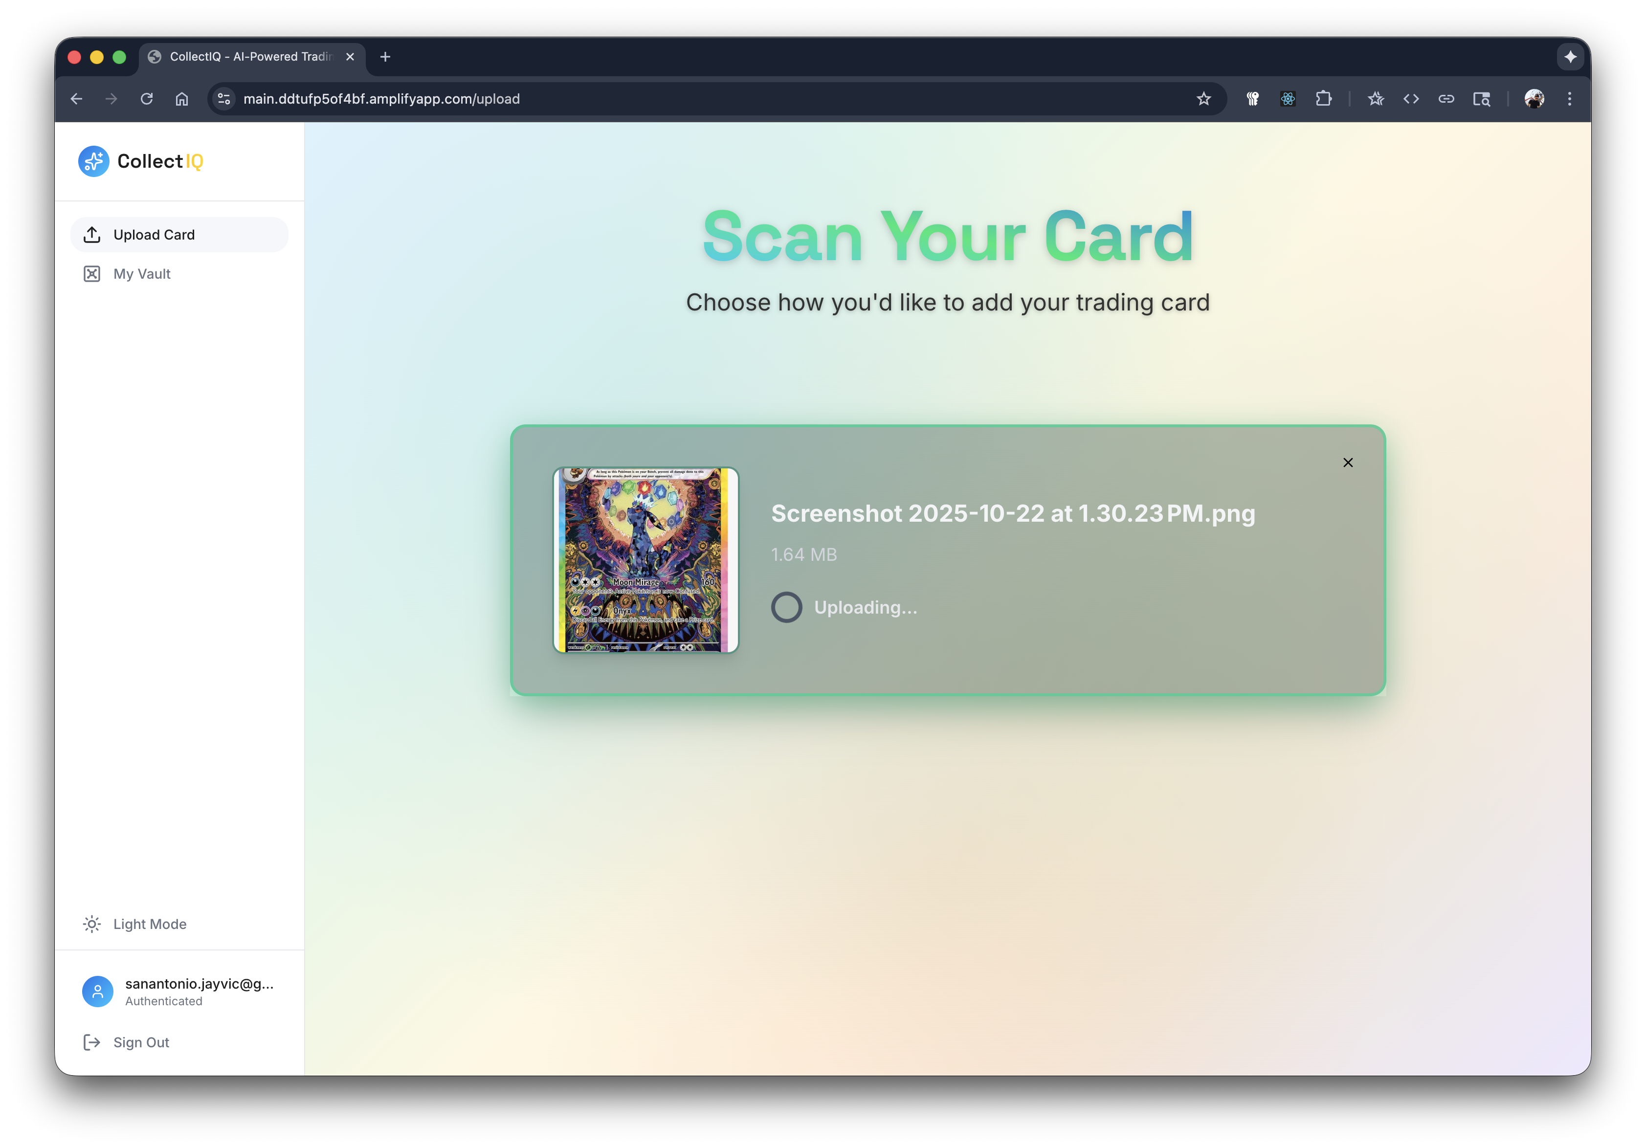
Task: Open the browser extensions puzzle icon
Action: (x=1323, y=99)
